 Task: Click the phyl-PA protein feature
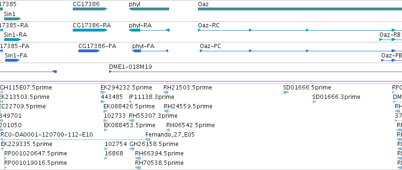coord(150,51)
